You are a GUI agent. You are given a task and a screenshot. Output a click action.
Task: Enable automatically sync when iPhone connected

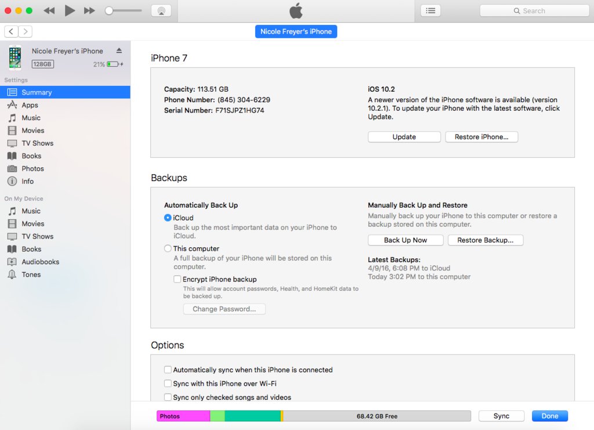(168, 370)
